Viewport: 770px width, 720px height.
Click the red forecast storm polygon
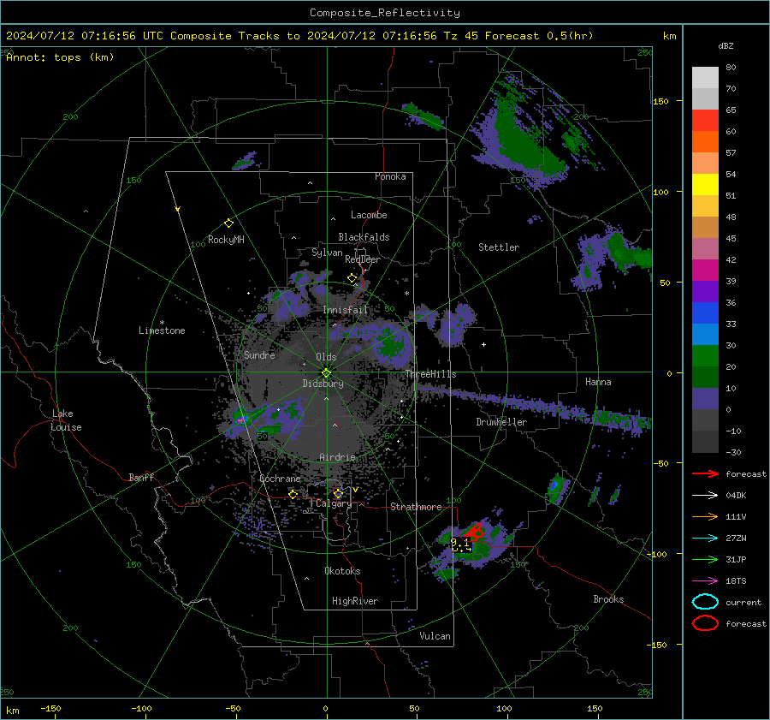474,532
